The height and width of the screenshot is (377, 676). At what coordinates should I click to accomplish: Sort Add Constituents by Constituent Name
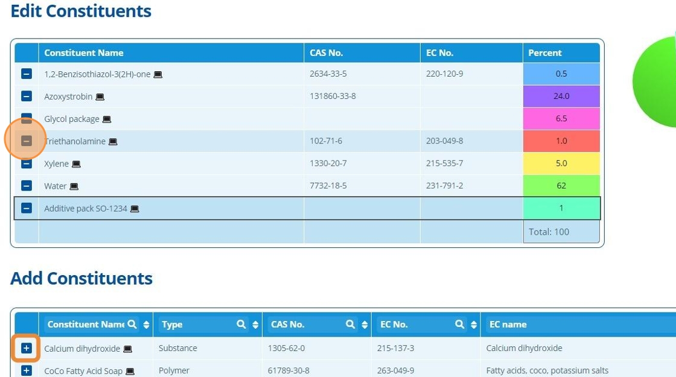tap(146, 325)
